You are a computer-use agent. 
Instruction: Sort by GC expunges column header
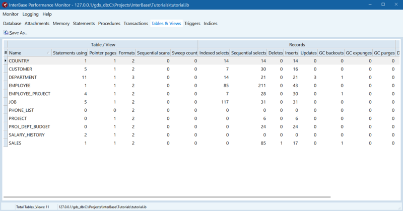coord(359,53)
